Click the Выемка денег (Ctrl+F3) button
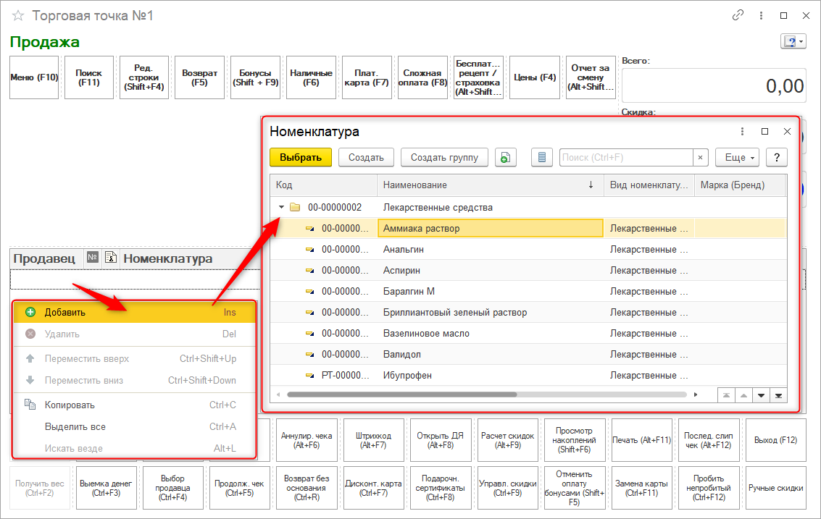The image size is (821, 519). tap(107, 488)
